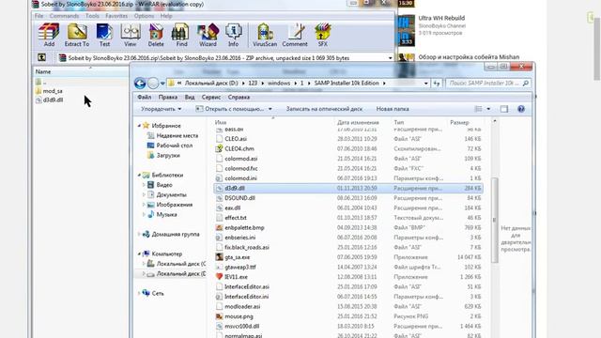Viewport: 601px width, 338px height.
Task: Create a Новая папка
Action: pos(393,109)
